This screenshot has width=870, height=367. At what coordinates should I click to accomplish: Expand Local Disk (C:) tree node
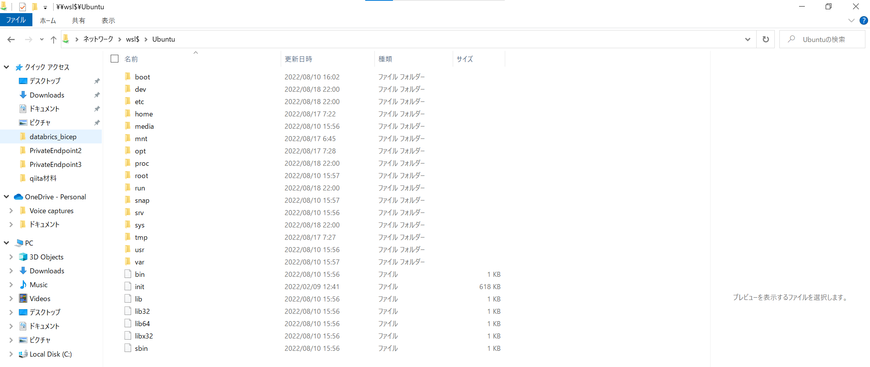pos(11,354)
